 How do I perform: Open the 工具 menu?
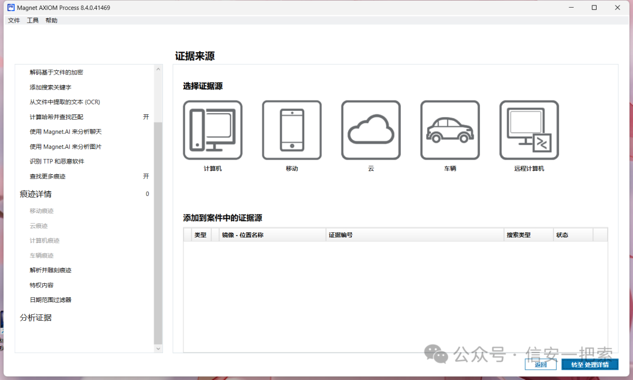point(33,20)
